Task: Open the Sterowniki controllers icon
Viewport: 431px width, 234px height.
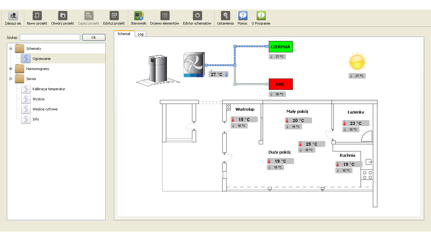Action: tap(139, 16)
